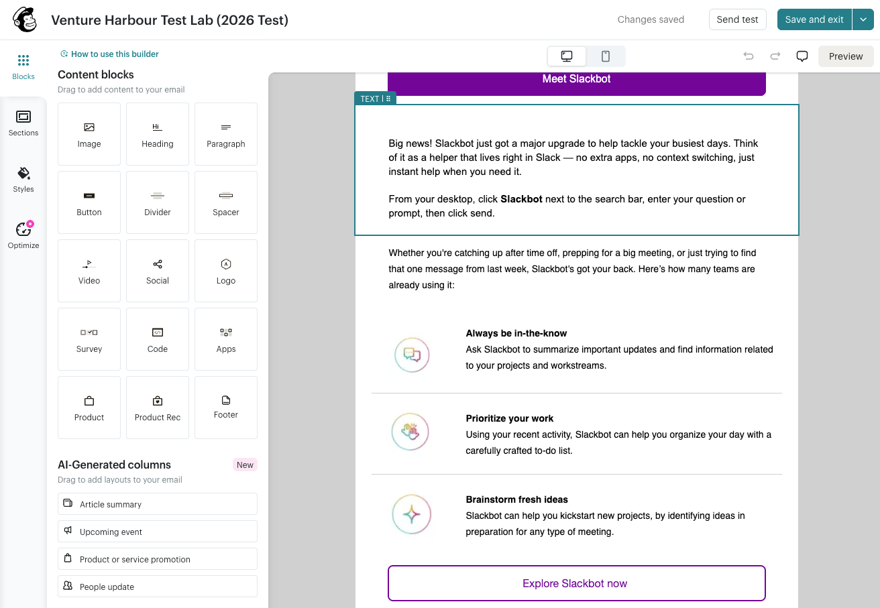Click the paragraph starting 'Big news! Slackbot'
This screenshot has width=880, height=608.
[x=573, y=158]
